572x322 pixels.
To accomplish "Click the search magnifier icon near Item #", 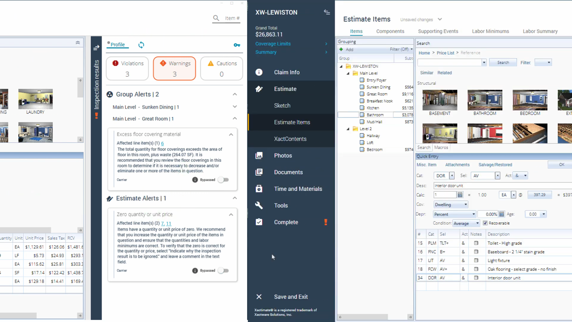I will (x=216, y=18).
